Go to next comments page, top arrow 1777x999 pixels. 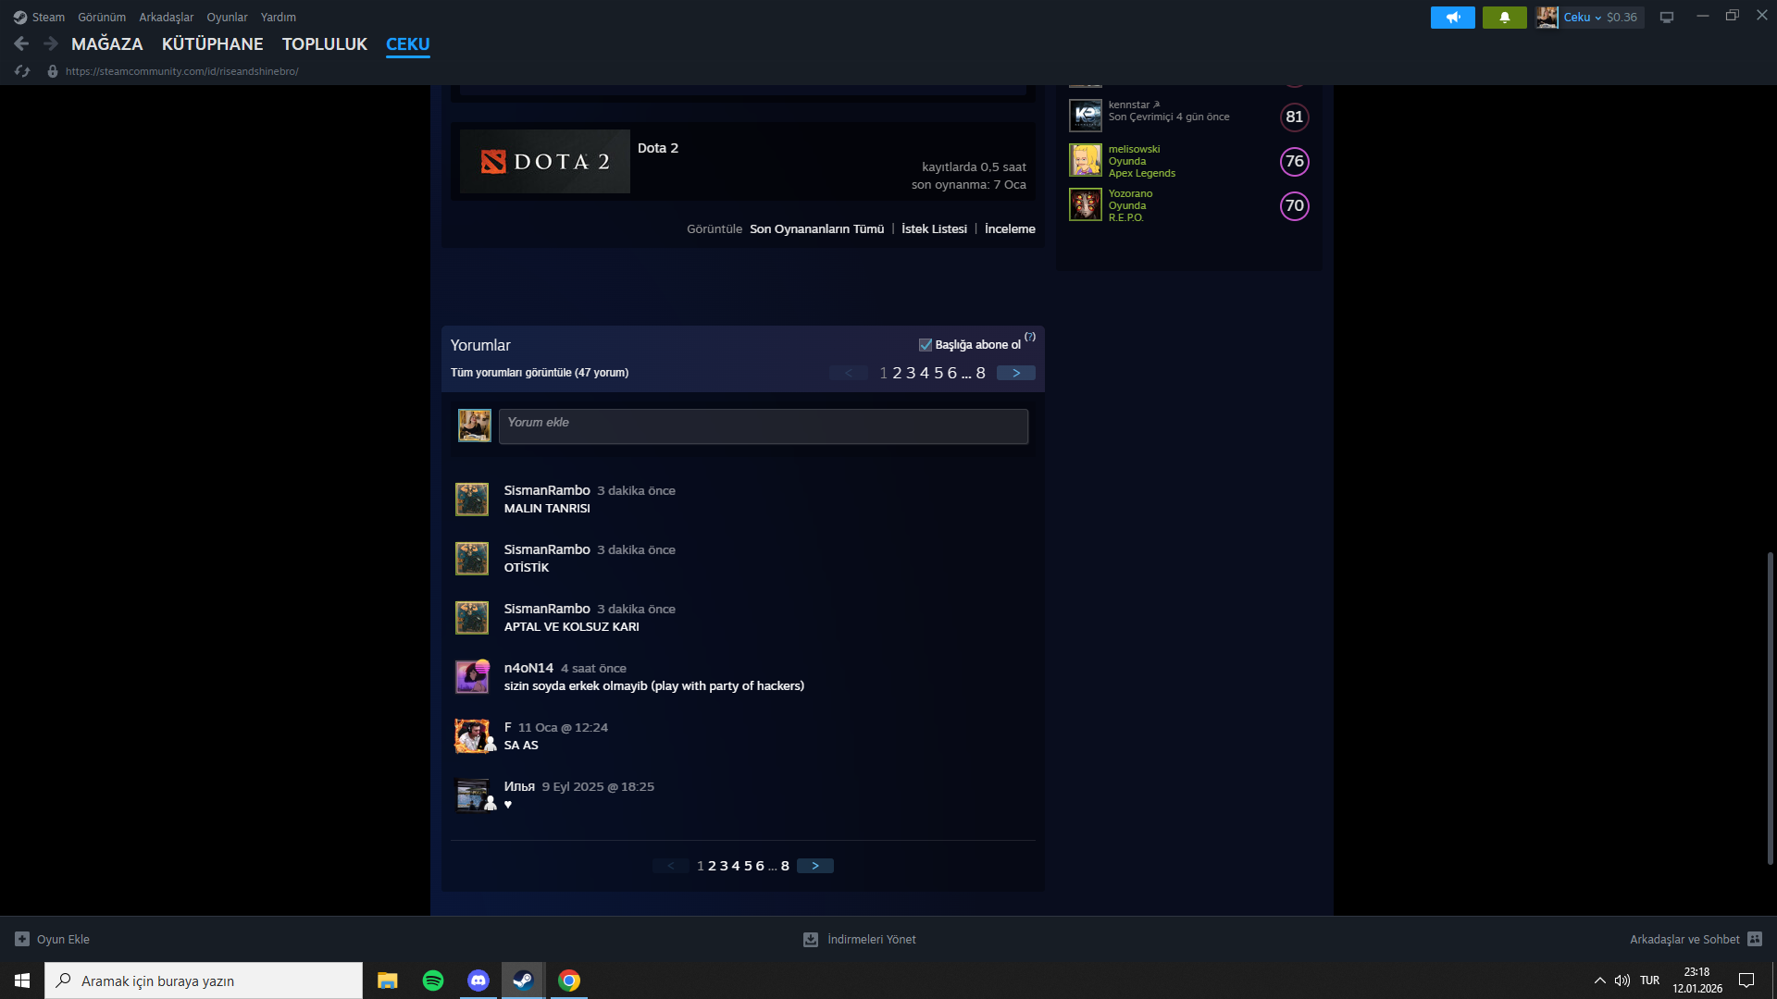click(1016, 373)
